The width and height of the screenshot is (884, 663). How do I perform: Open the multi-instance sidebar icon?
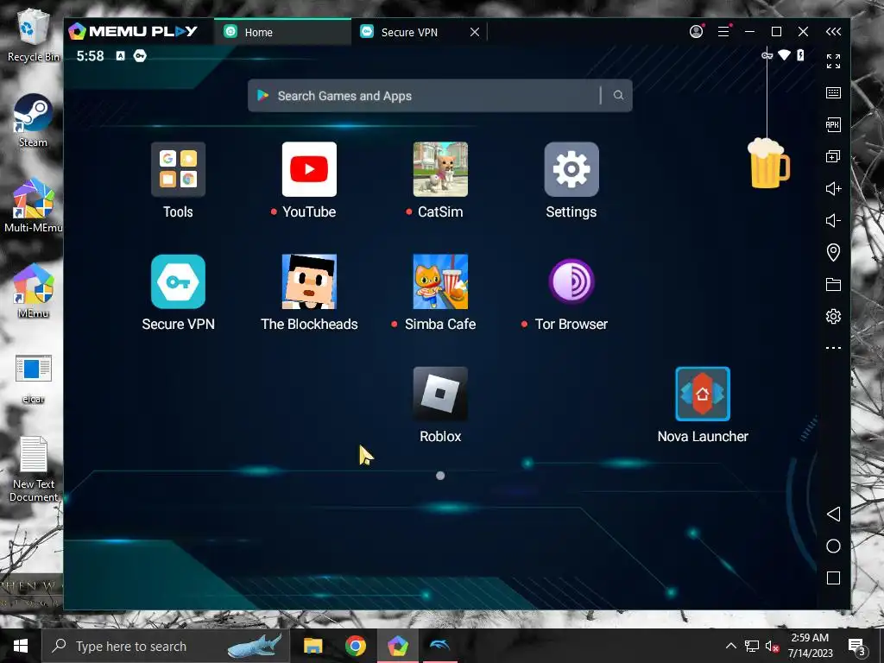[x=833, y=156]
